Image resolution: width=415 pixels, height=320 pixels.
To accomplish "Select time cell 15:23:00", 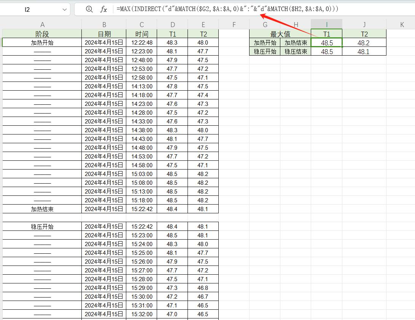I will (142, 235).
